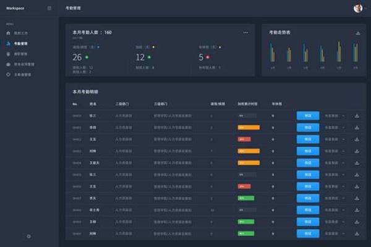
Task: Click the blue button in the seventh table row
Action: pos(308,186)
